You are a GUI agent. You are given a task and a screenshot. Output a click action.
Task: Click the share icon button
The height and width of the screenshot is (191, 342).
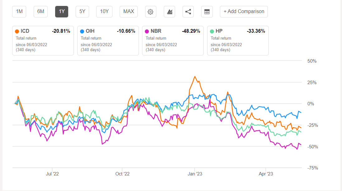coord(188,12)
